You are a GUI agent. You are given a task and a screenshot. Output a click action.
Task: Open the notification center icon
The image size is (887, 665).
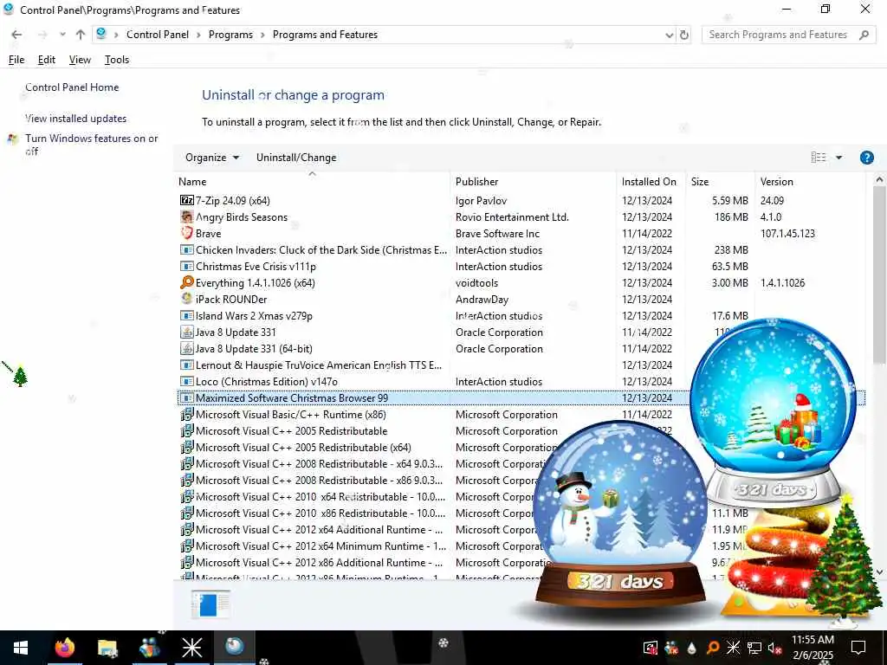[x=858, y=648]
